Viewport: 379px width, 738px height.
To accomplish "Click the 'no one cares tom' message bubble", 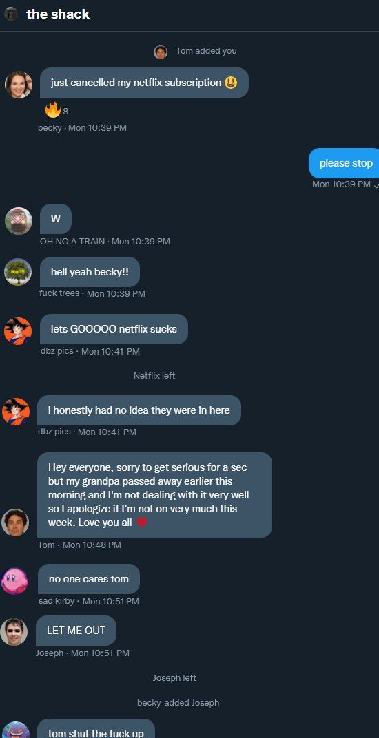I will pos(89,579).
